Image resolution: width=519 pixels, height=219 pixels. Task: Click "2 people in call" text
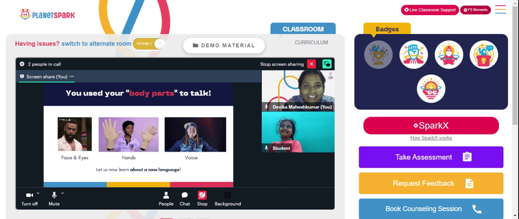44,64
